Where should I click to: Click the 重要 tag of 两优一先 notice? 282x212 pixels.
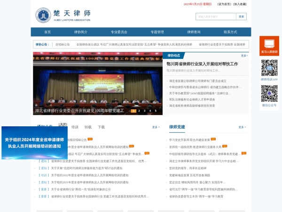click(44, 189)
